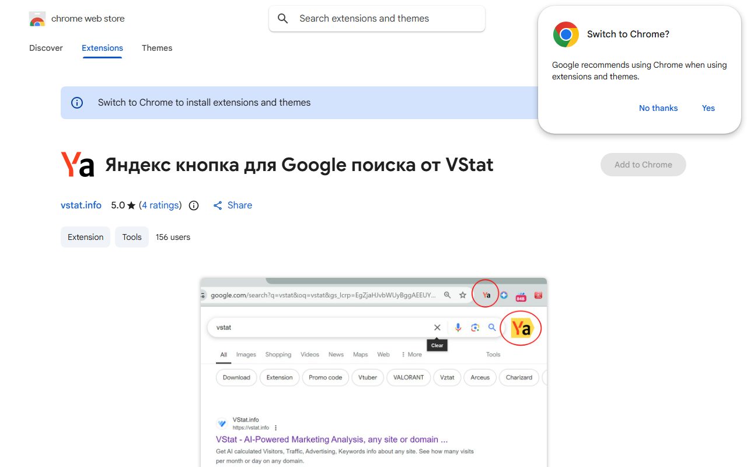The height and width of the screenshot is (467, 747).
Task: Click the Add to Chrome button
Action: (x=643, y=165)
